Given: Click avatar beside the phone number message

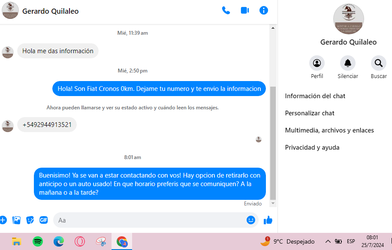Looking at the screenshot, I should (x=8, y=126).
